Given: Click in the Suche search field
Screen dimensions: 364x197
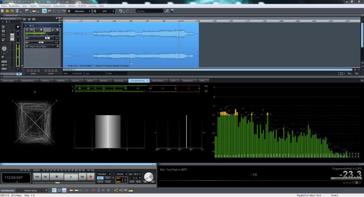Looking at the screenshot, I should click(x=150, y=11).
